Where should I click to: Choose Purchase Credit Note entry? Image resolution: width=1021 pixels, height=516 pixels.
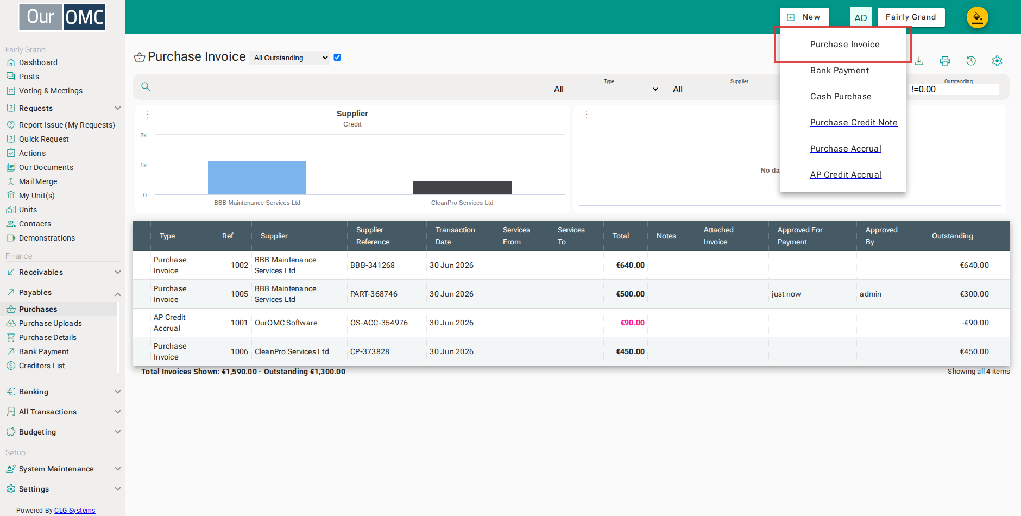(x=854, y=123)
